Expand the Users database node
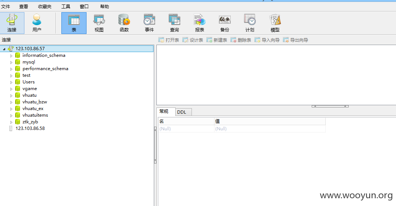Screen dimensions: 396x206 pos(11,82)
